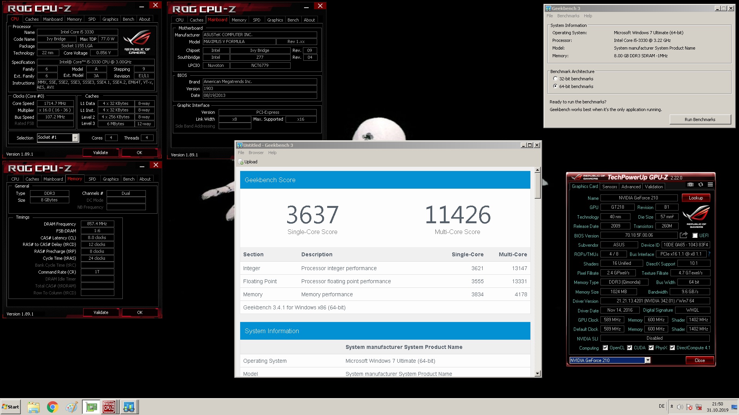Click the DRAM Frequency value 857.4 MHz
This screenshot has width=739, height=415.
(97, 224)
